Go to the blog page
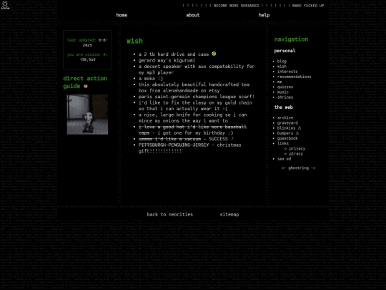The width and height of the screenshot is (386, 290). 282,61
